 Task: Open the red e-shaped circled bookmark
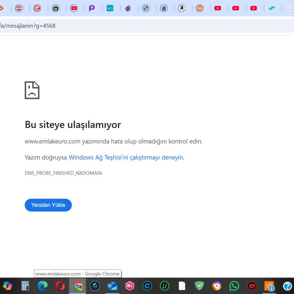click(x=37, y=8)
